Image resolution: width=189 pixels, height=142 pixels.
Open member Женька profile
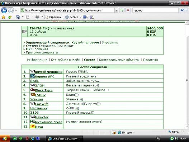click(37, 99)
